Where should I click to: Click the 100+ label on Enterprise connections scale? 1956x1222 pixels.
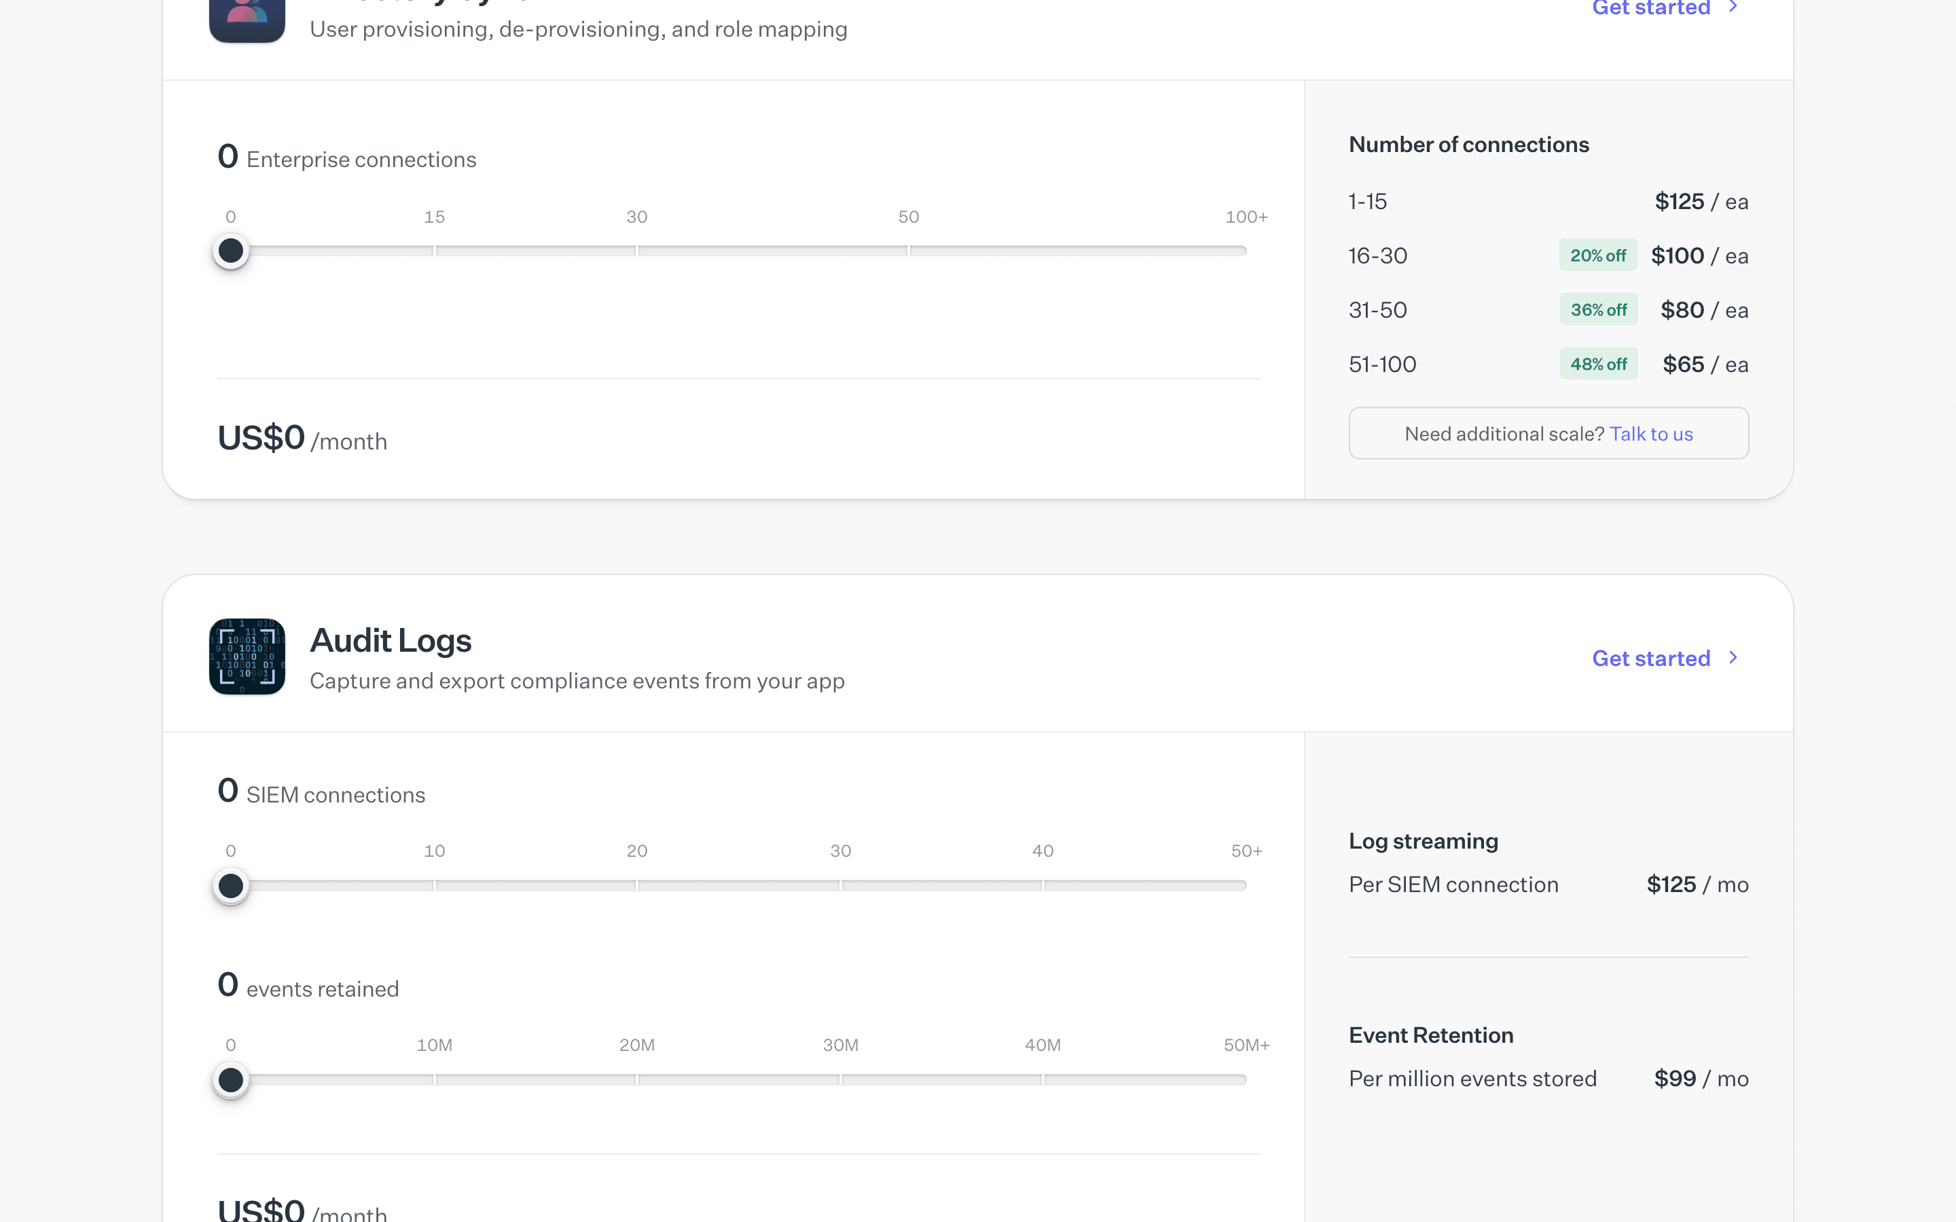tap(1246, 217)
